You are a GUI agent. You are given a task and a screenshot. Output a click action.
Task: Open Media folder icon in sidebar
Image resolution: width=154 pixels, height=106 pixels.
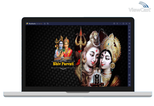pyautogui.click(x=129, y=57)
